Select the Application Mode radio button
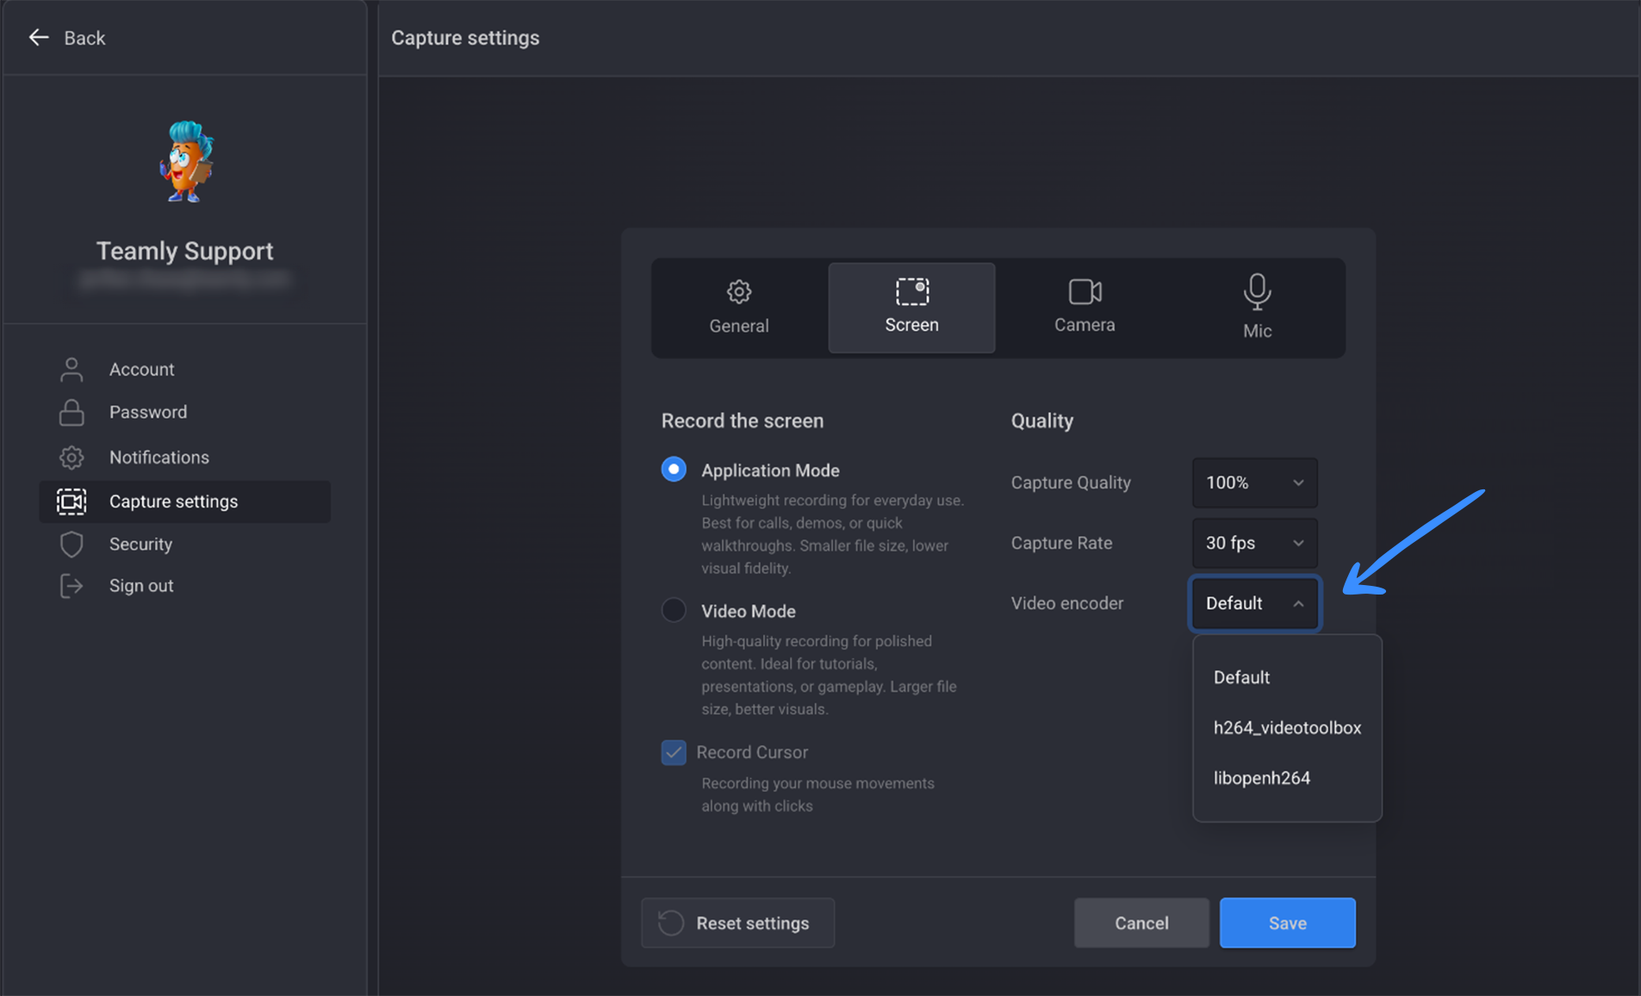The width and height of the screenshot is (1641, 996). click(674, 470)
